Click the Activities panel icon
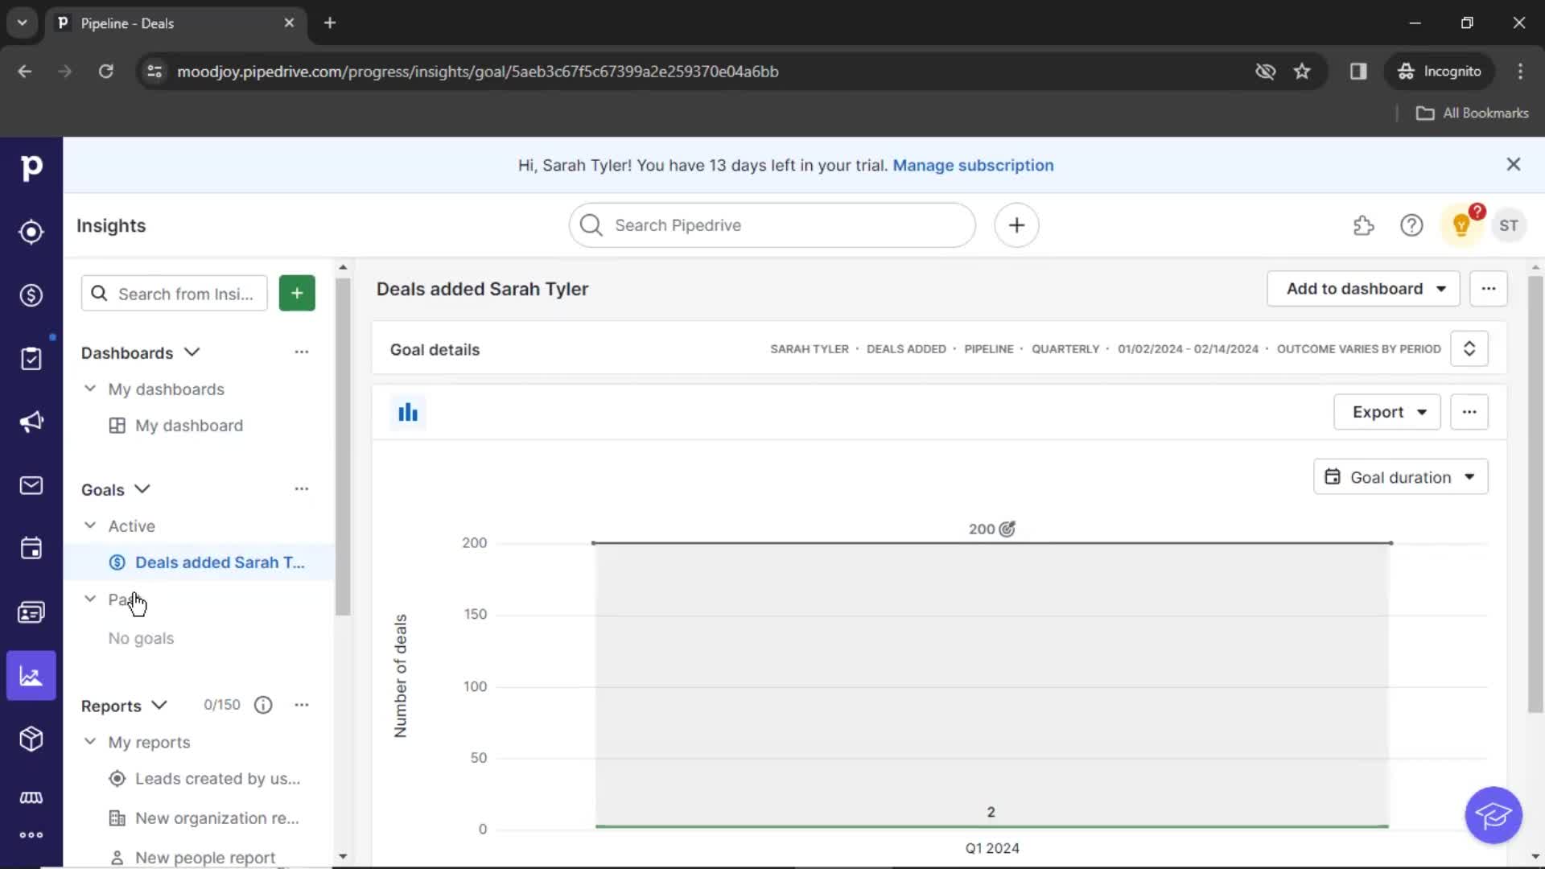Viewport: 1545px width, 869px height. tap(31, 549)
